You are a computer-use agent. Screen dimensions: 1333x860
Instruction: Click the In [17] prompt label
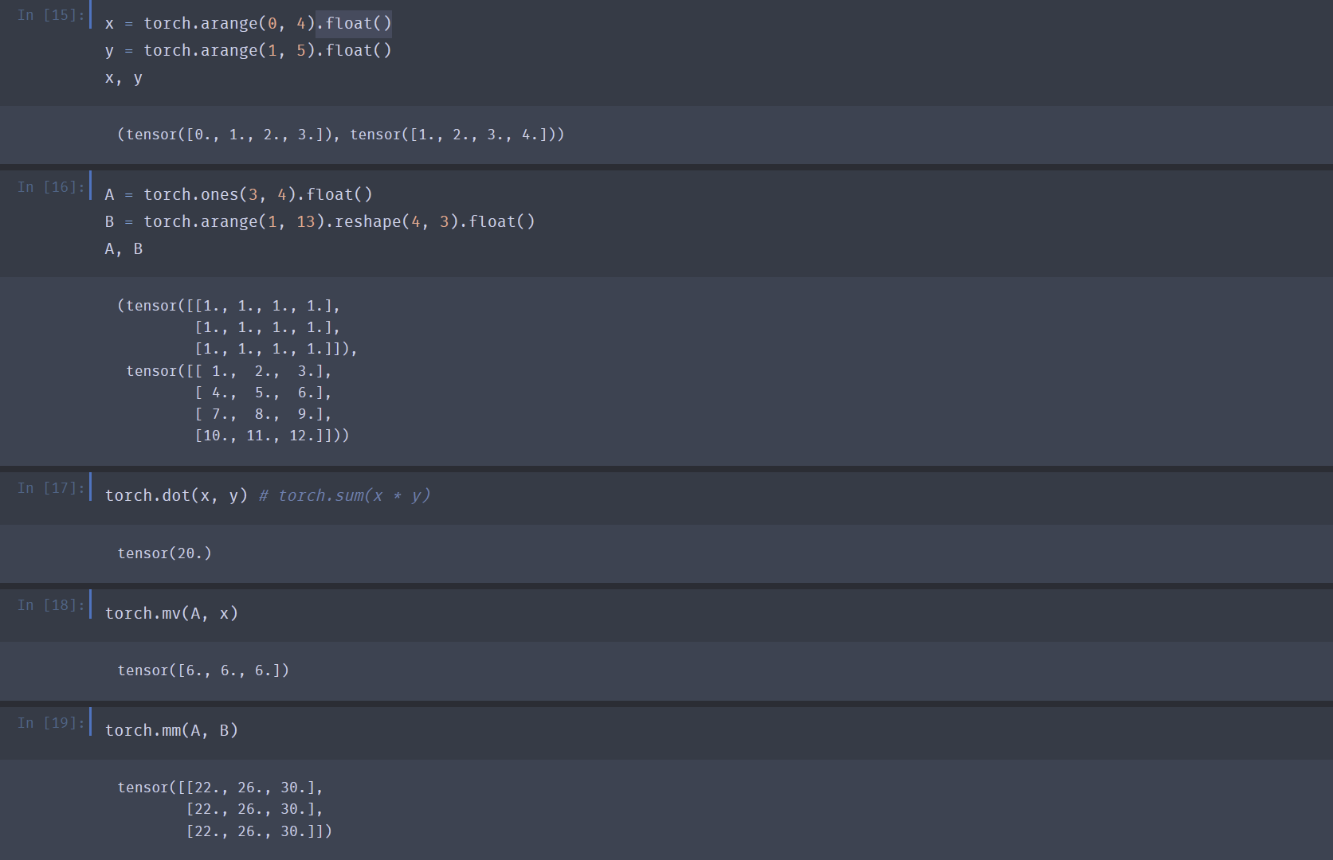(x=51, y=488)
